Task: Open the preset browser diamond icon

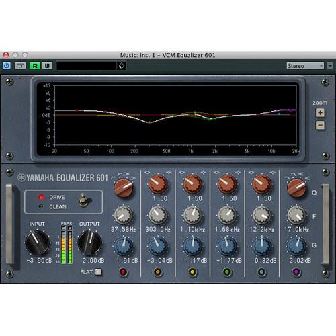Action: click(121, 66)
